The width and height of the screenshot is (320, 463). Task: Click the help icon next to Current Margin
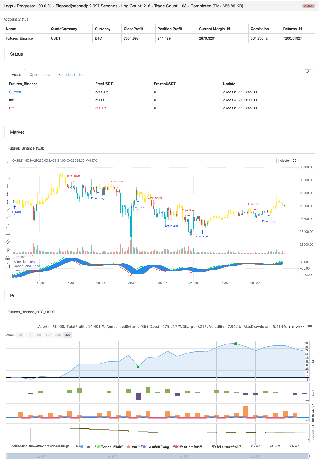click(x=229, y=29)
